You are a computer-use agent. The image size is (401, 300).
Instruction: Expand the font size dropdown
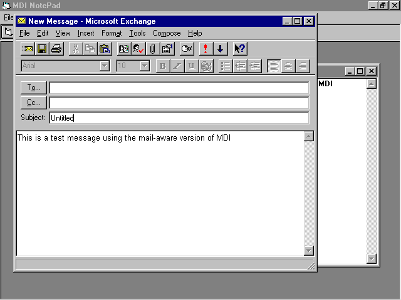pyautogui.click(x=144, y=66)
